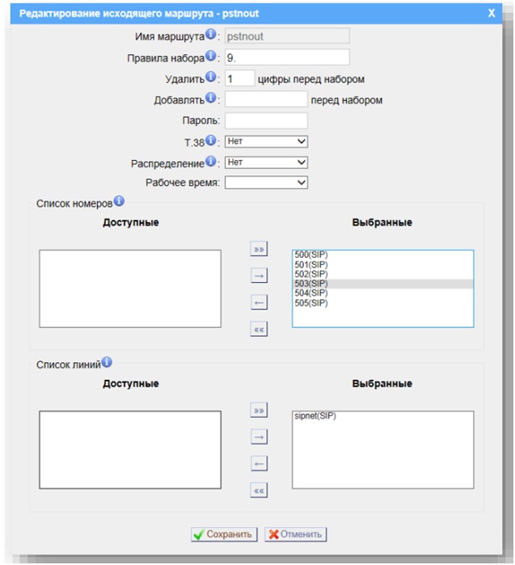
Task: Click info icon next to Удалить label
Action: tap(210, 78)
